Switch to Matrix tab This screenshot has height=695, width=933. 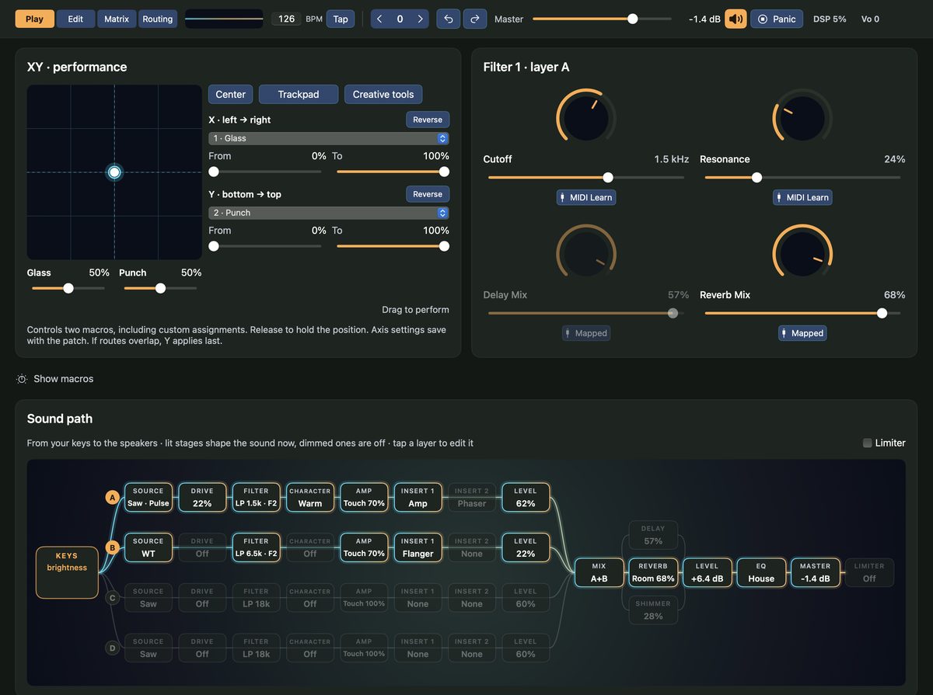pyautogui.click(x=117, y=19)
